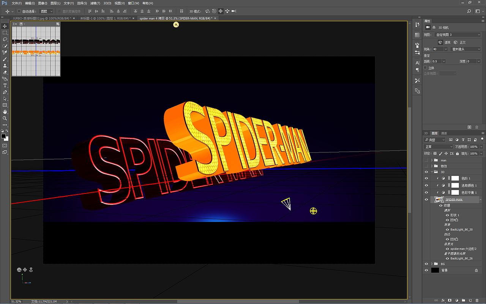This screenshot has width=486, height=304.
Task: Expand the man layer group
Action: pyautogui.click(x=432, y=160)
